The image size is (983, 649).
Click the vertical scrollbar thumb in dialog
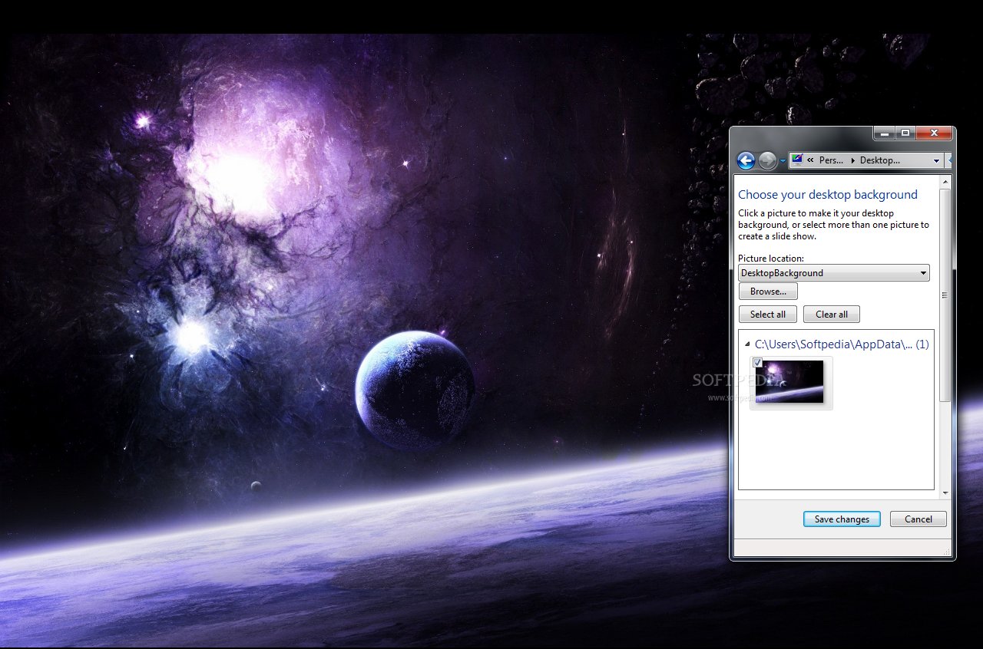pyautogui.click(x=945, y=295)
